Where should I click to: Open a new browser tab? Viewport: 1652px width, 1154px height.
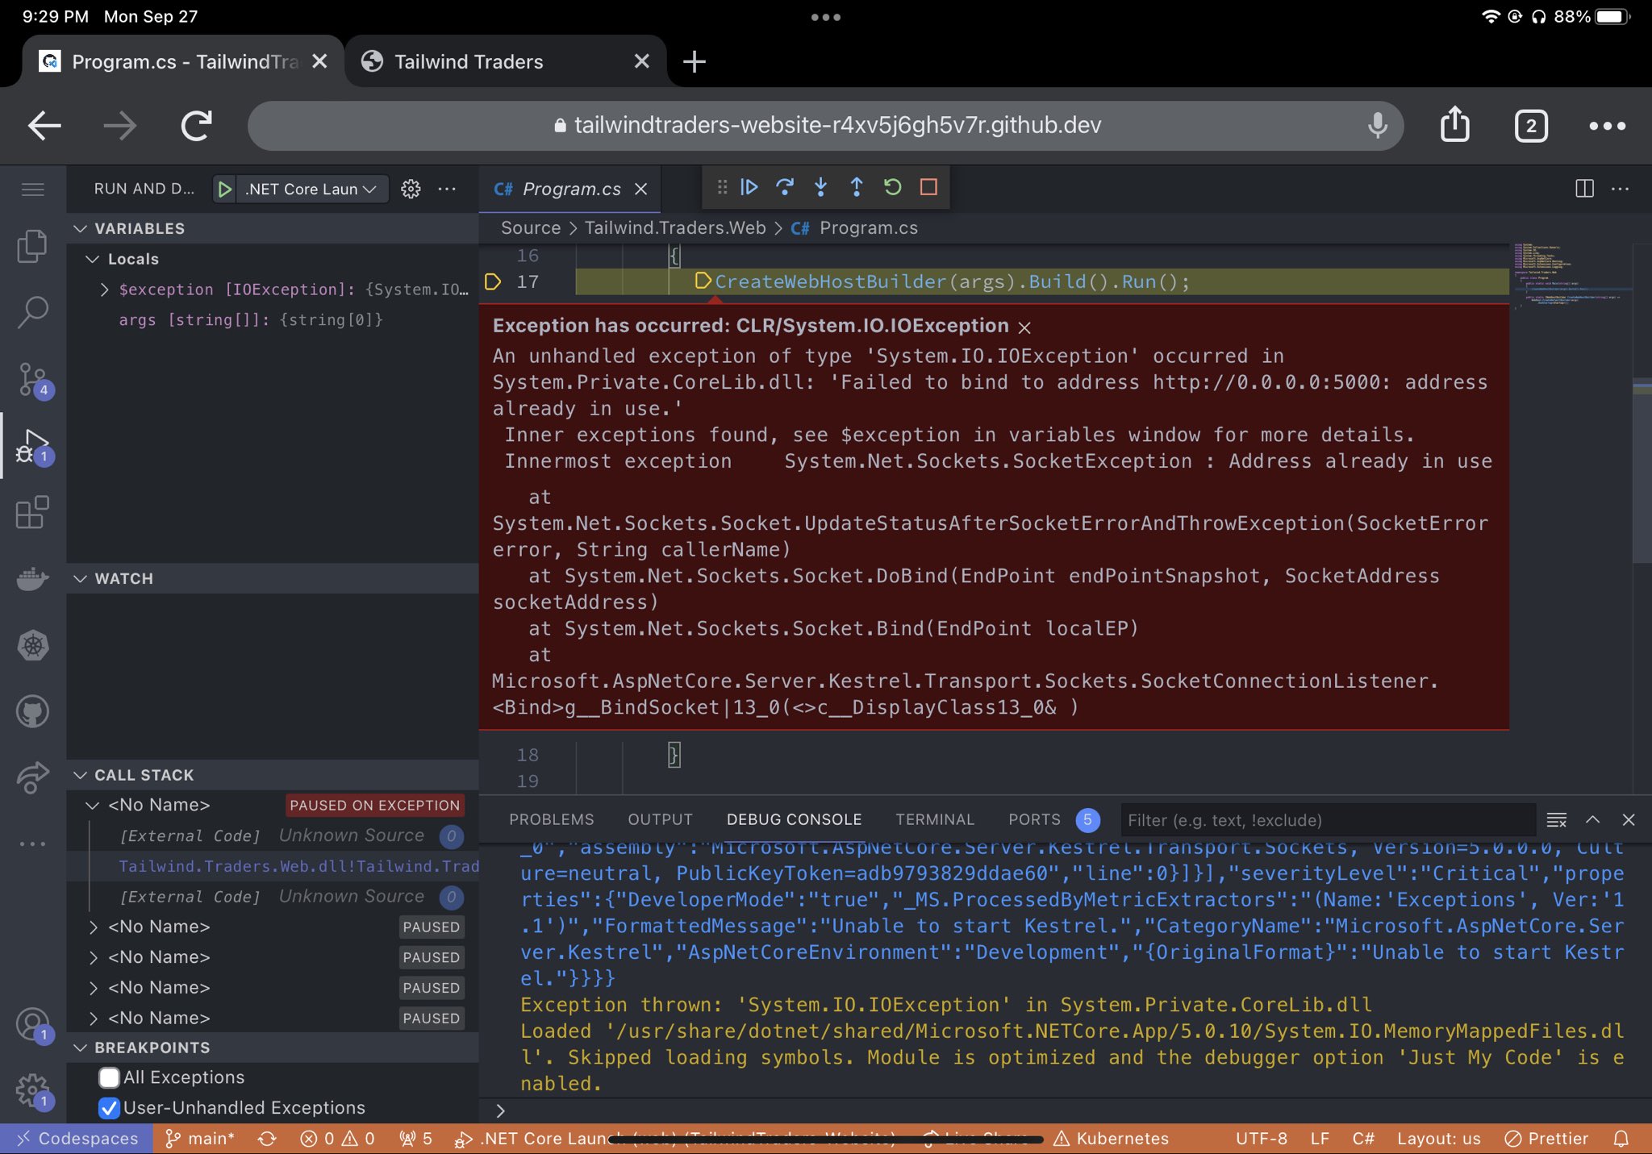coord(695,61)
